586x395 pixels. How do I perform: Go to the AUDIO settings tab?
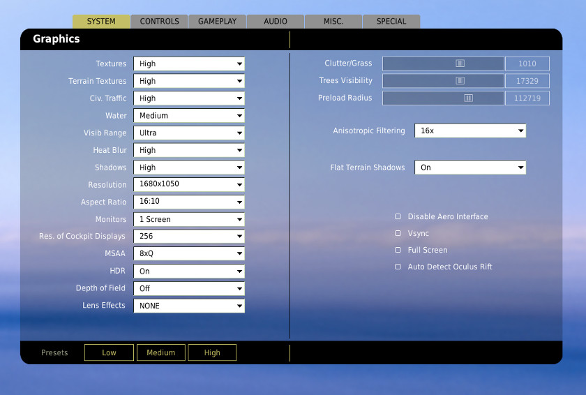(x=275, y=22)
